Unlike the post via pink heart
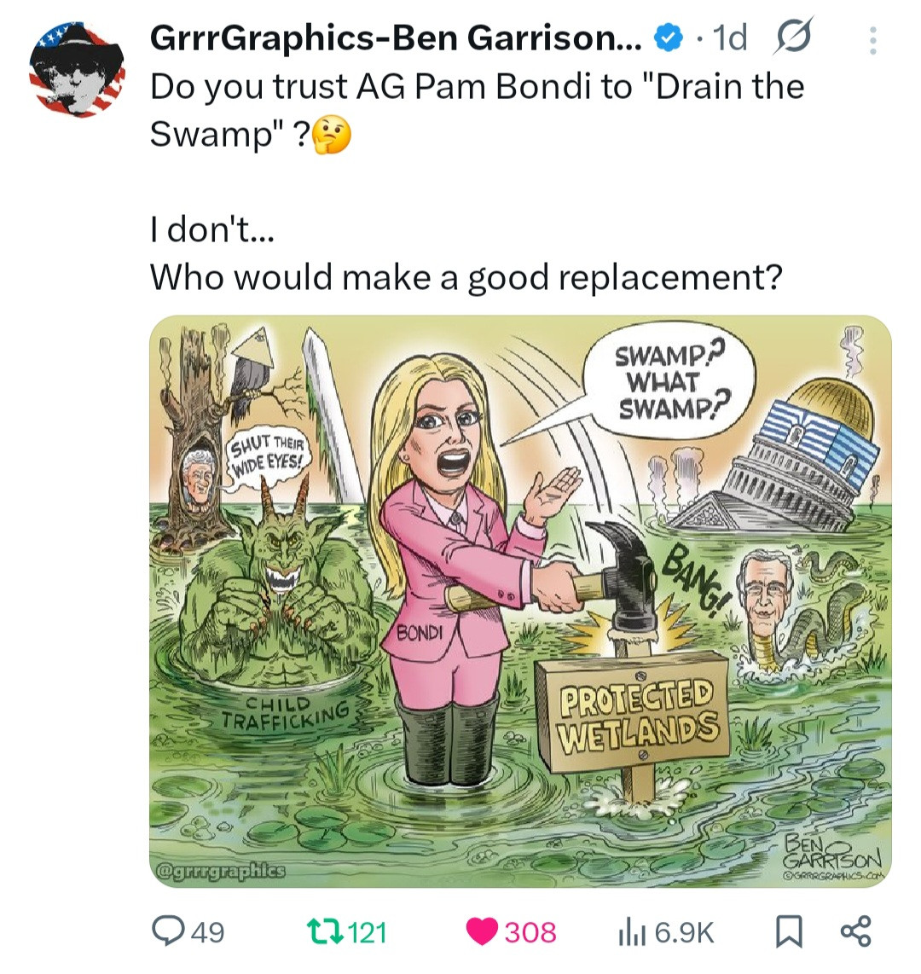Viewport: 921px width, 974px height. [x=482, y=932]
